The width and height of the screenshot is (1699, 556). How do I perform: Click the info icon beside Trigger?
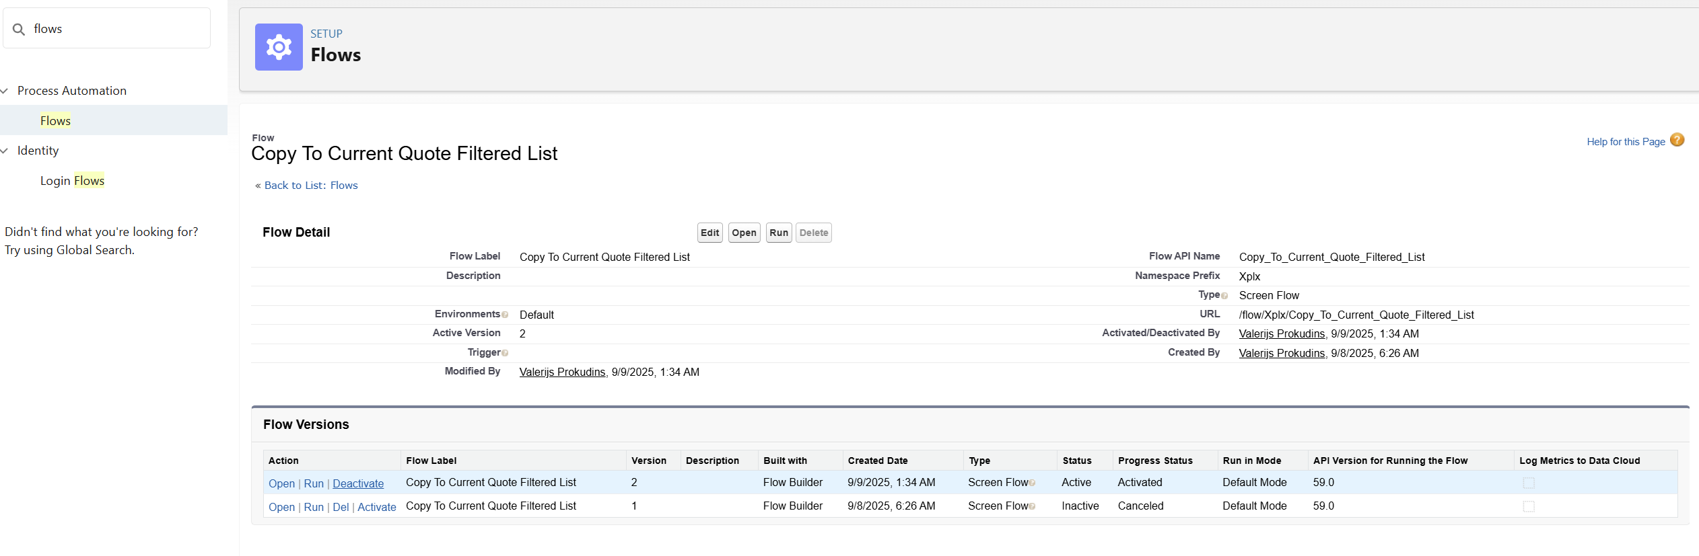505,353
